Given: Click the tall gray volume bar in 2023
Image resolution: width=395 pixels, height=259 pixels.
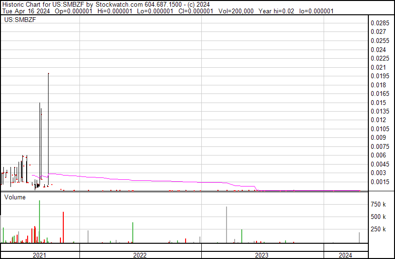Looking at the screenshot, I should tap(227, 224).
